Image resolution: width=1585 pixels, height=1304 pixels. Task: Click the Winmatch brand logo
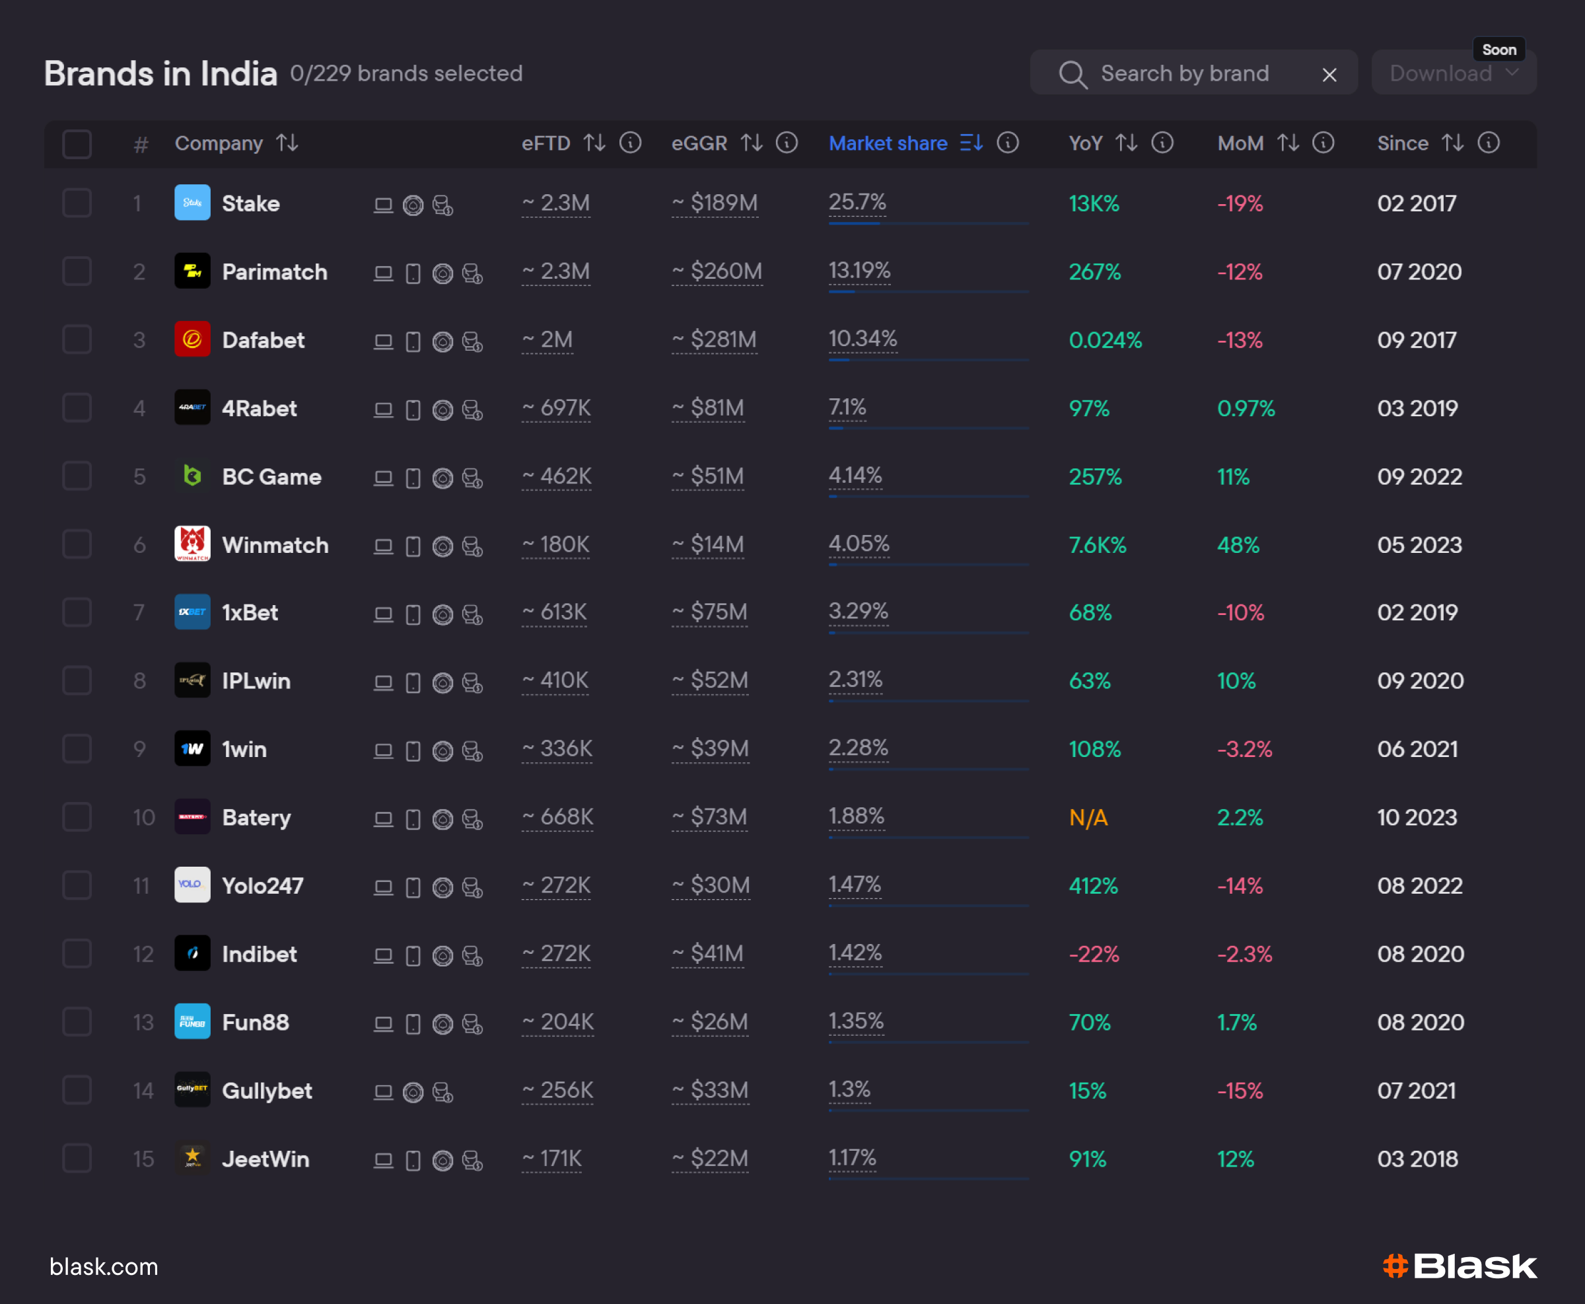point(192,544)
